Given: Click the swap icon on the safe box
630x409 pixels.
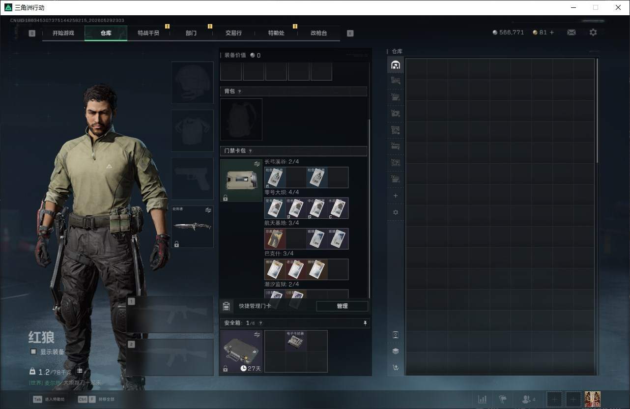Looking at the screenshot, I should click(x=257, y=335).
